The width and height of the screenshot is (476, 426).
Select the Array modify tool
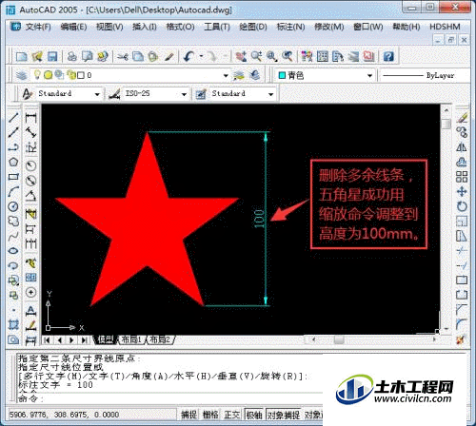462,177
